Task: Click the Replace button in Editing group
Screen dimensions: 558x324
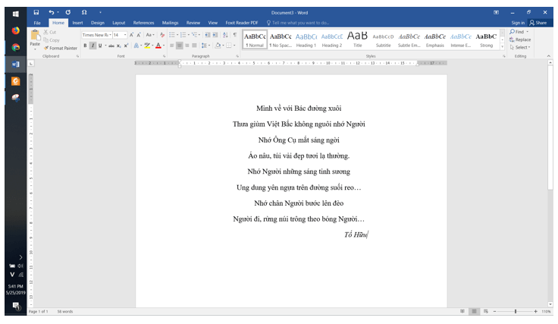Action: [x=522, y=39]
